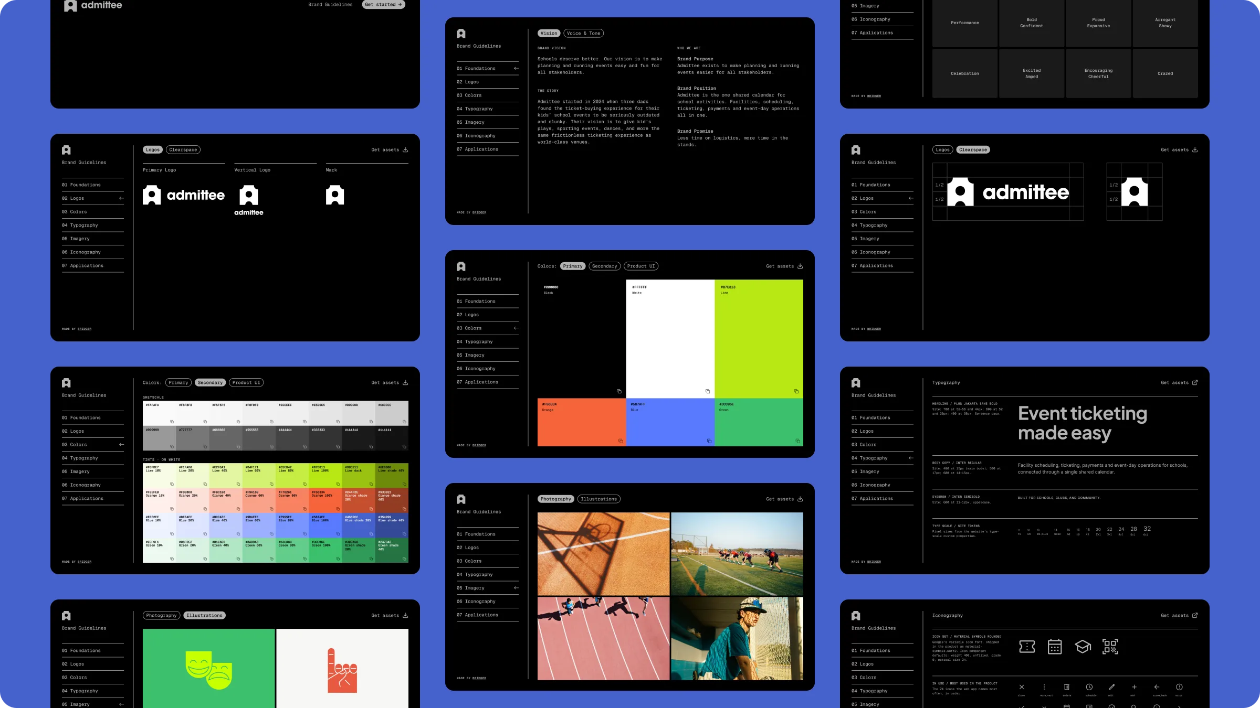This screenshot has width=1260, height=708.
Task: Click the arrow_back icon in Iconography
Action: point(1157,687)
